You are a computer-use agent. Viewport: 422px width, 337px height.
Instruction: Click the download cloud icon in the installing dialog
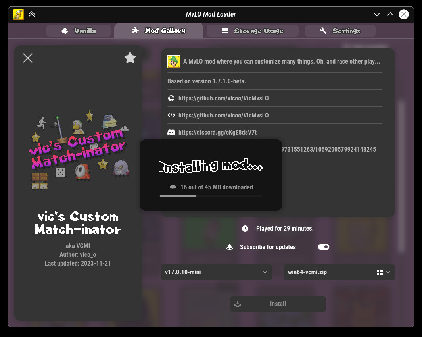coord(172,187)
